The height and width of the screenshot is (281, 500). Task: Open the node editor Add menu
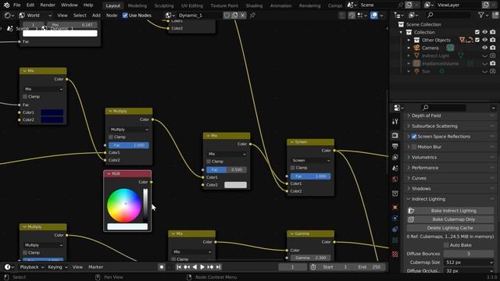click(96, 16)
